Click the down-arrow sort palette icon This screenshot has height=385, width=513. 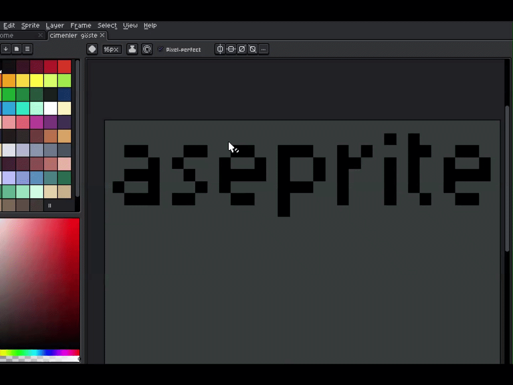pyautogui.click(x=6, y=49)
